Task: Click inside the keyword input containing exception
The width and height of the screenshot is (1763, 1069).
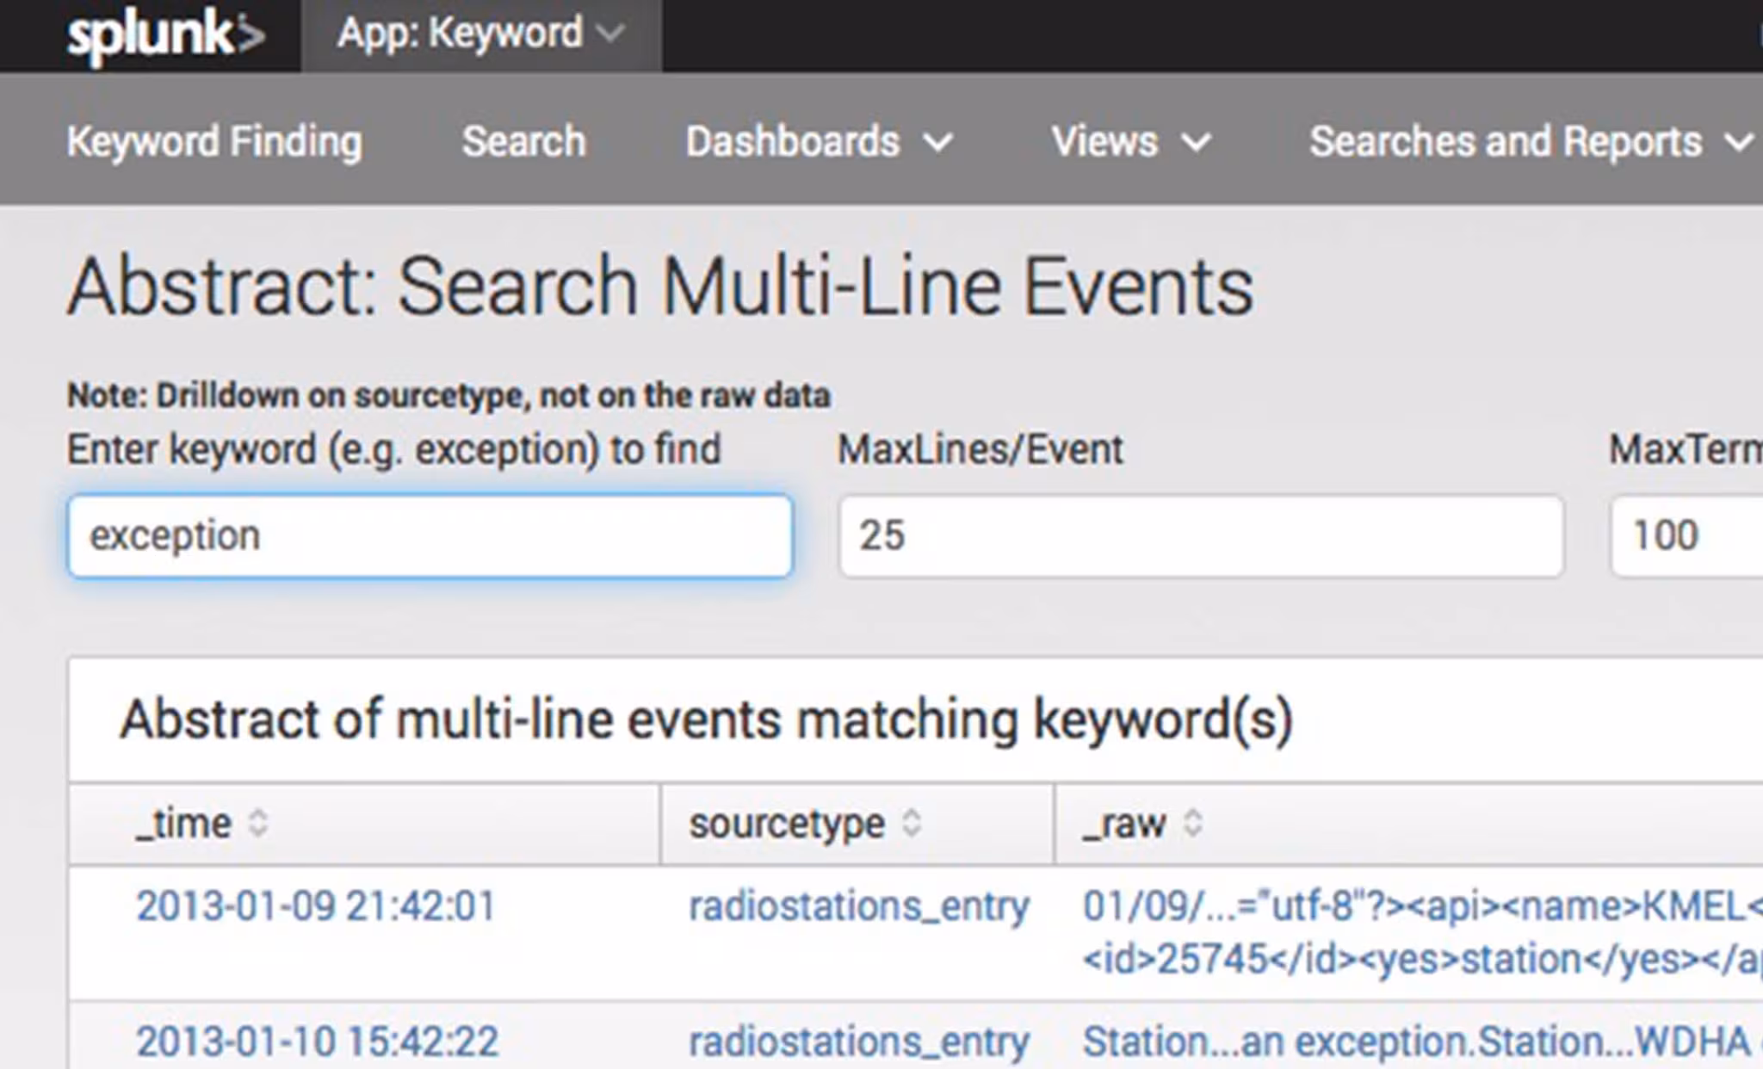Action: (x=429, y=535)
